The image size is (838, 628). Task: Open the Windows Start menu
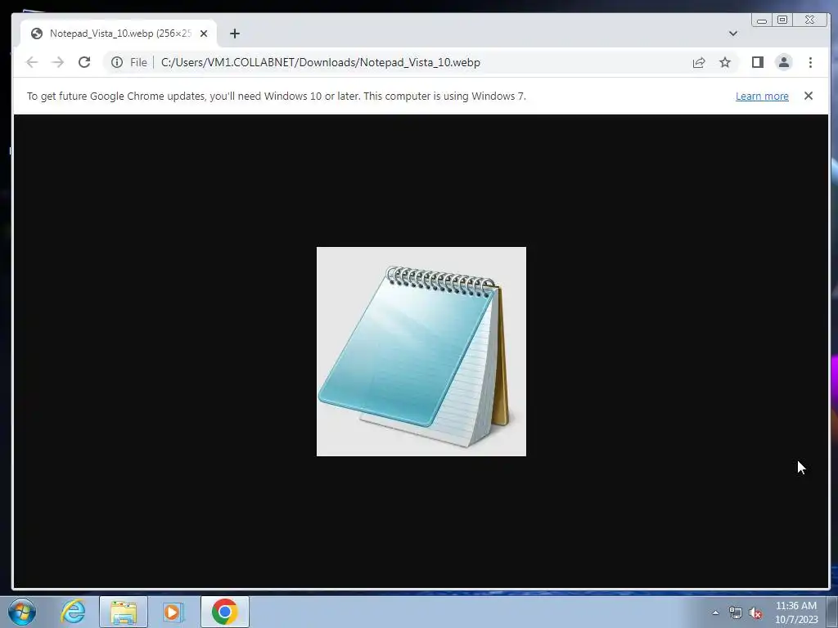(22, 612)
